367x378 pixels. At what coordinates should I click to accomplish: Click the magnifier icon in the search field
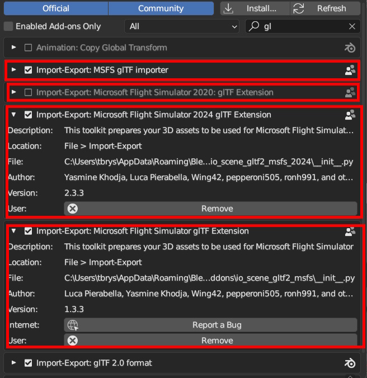click(254, 26)
